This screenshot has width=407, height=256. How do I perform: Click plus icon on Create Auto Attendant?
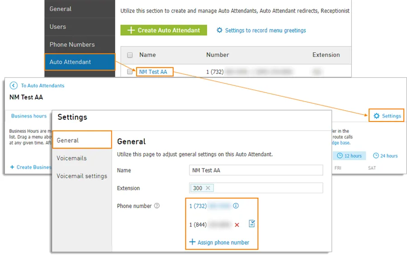point(131,30)
